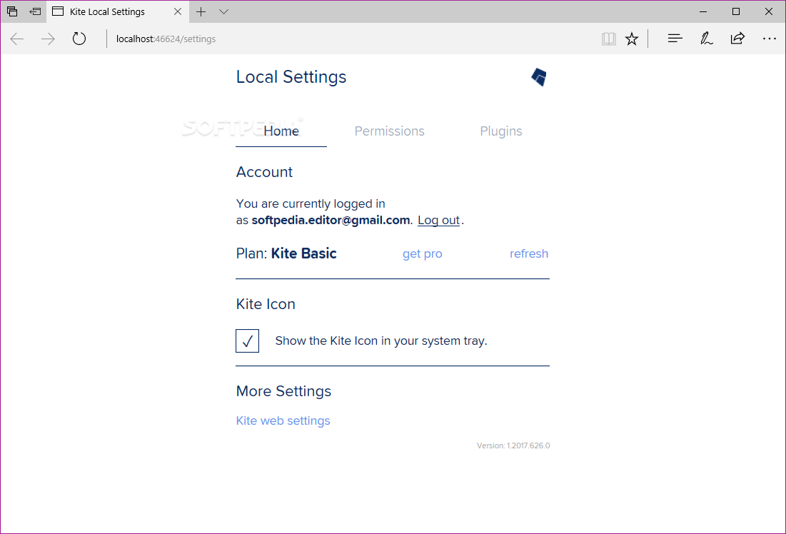The height and width of the screenshot is (534, 786).
Task: Click the Local Settings heading
Action: [291, 76]
